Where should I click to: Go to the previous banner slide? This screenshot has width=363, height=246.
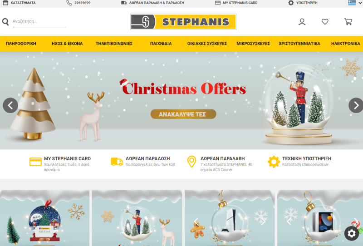coord(10,105)
